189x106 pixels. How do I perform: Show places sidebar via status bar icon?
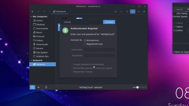point(32,87)
